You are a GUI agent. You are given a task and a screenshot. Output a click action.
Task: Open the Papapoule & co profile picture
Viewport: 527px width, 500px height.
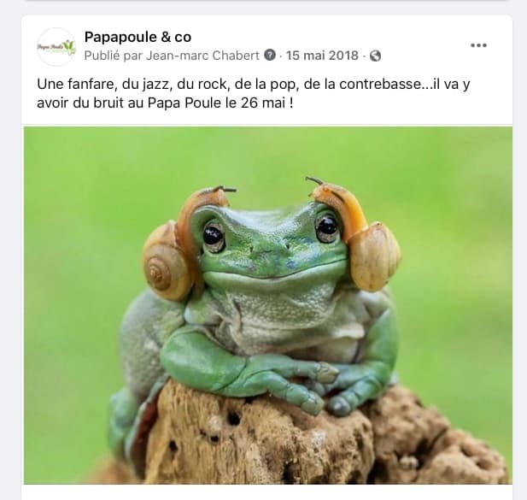(x=56, y=46)
